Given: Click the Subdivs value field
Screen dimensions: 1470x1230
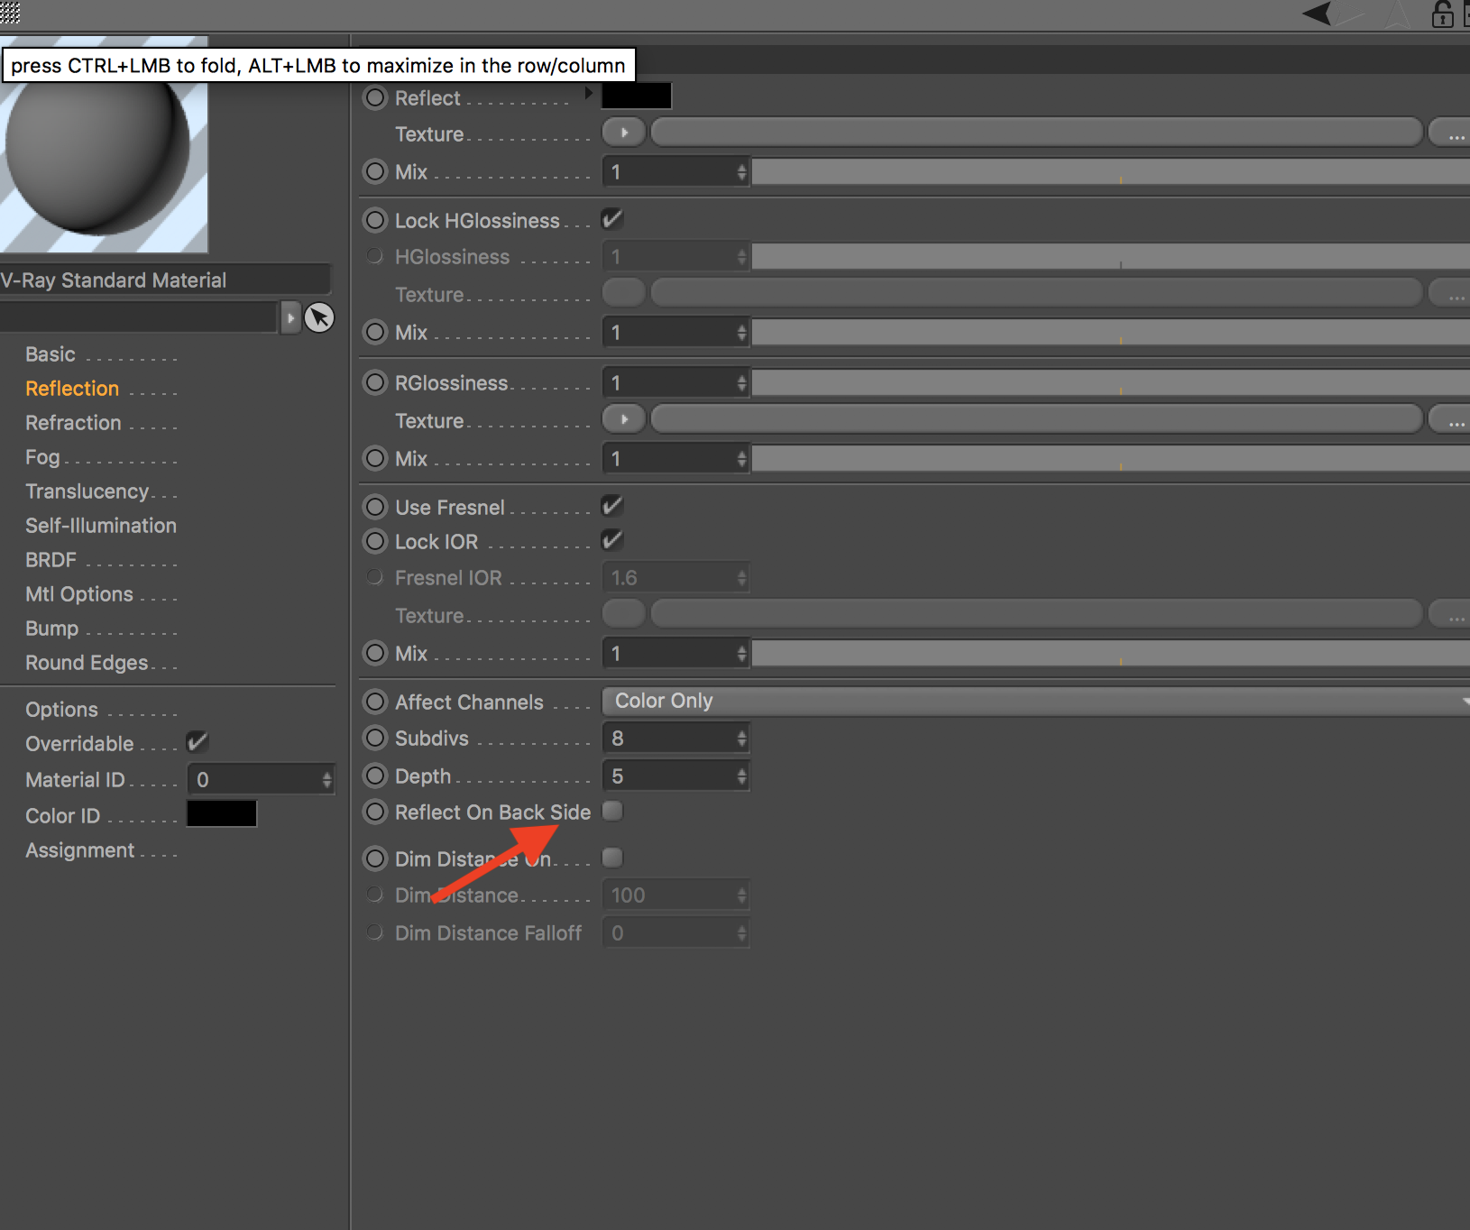Looking at the screenshot, I should pyautogui.click(x=675, y=739).
